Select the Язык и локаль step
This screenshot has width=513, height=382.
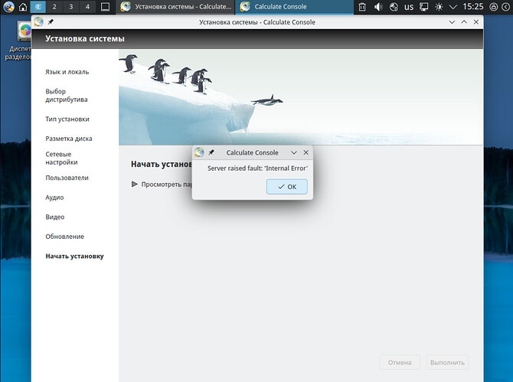67,72
